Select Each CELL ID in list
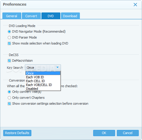Screen dimensions: 142x140 43,81
